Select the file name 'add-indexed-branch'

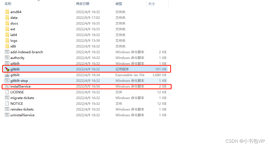click(x=27, y=52)
